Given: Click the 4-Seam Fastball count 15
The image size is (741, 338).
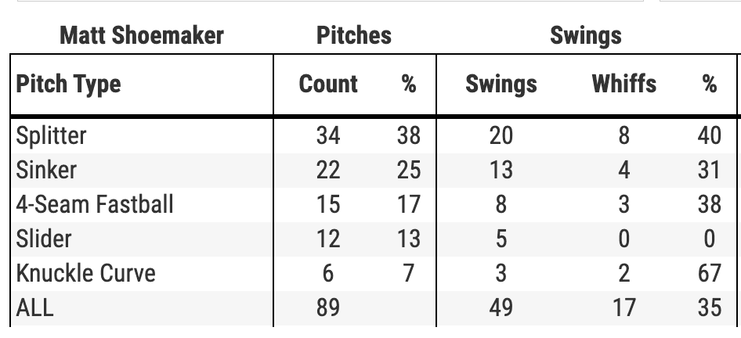Looking at the screenshot, I should (x=328, y=204).
